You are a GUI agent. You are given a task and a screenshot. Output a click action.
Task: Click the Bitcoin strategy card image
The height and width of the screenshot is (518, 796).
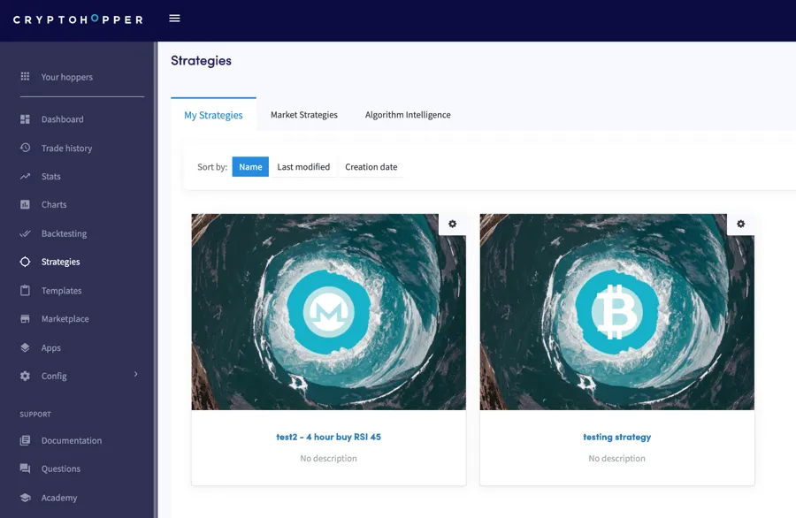point(616,311)
